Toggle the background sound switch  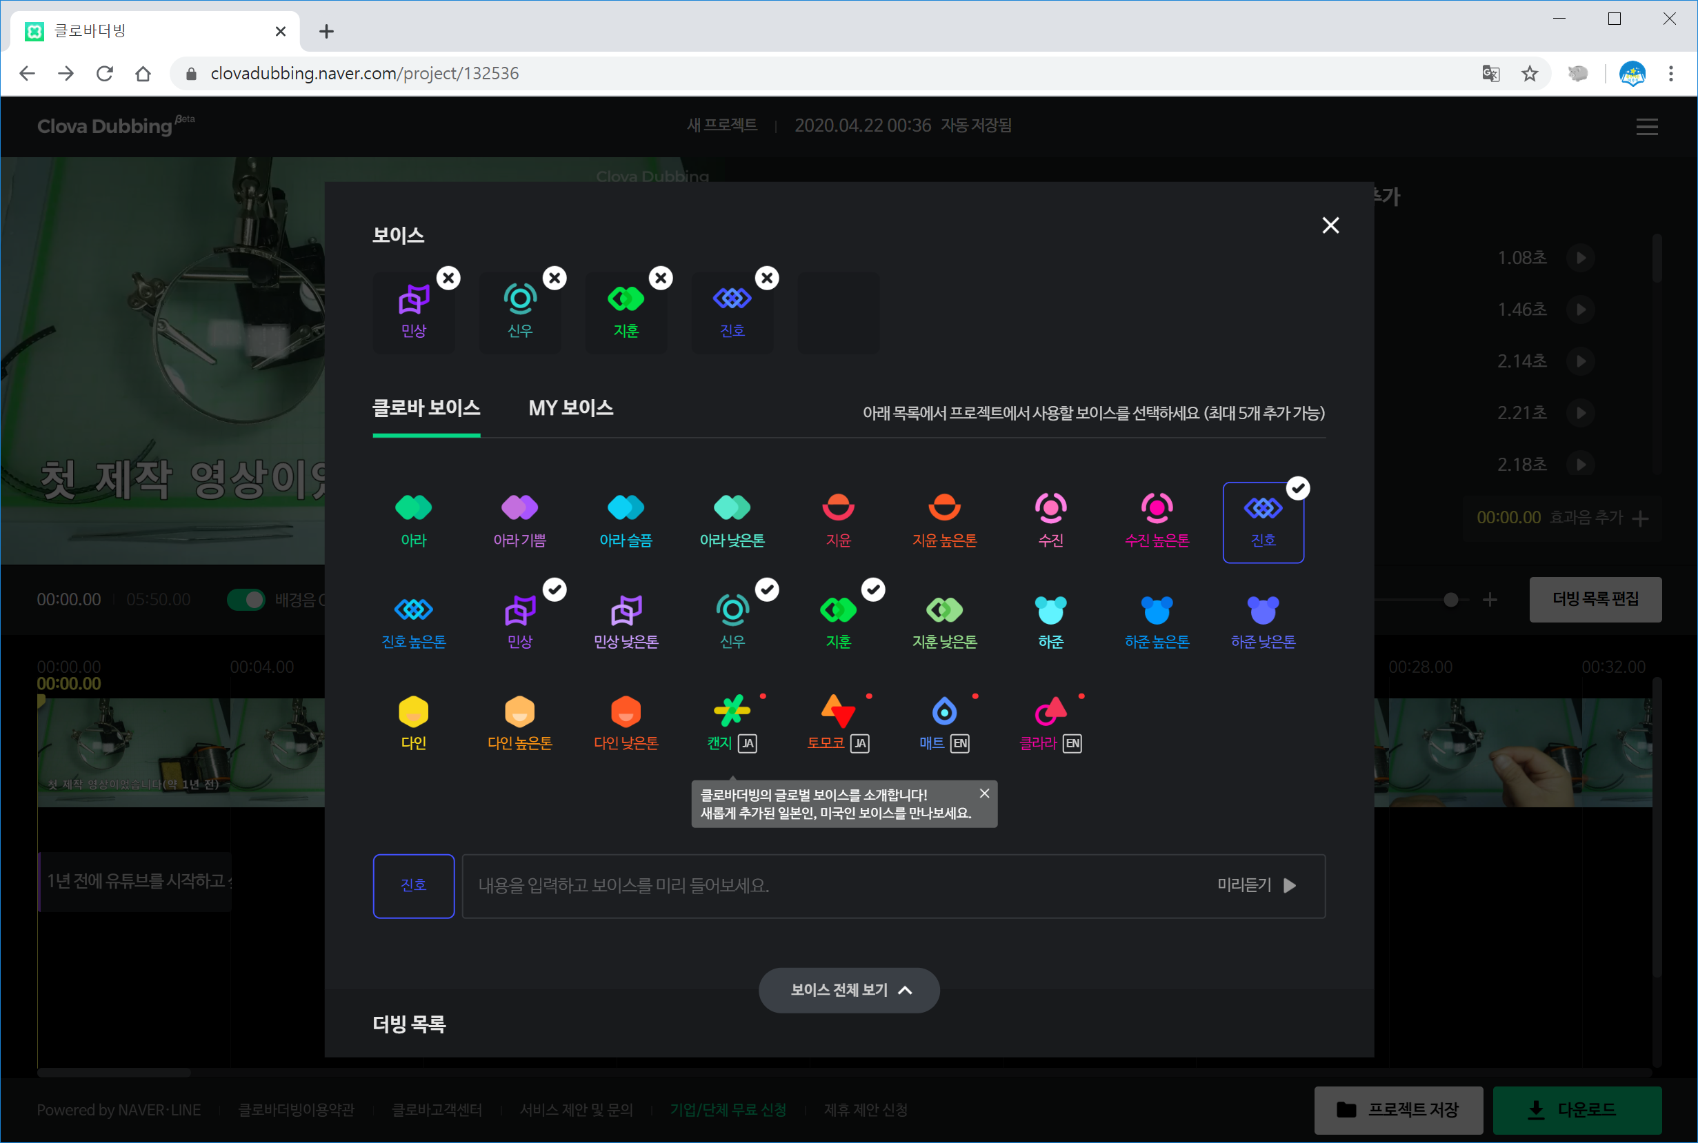(246, 599)
